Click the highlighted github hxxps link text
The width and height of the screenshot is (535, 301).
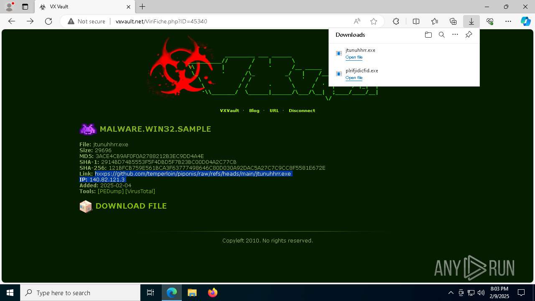pyautogui.click(x=193, y=174)
